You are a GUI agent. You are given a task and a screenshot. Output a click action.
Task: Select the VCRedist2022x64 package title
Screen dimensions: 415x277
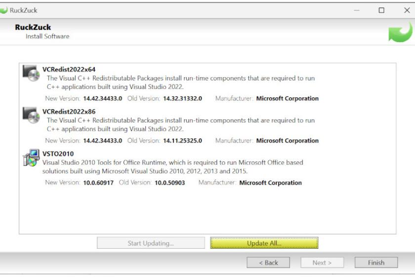click(x=69, y=69)
